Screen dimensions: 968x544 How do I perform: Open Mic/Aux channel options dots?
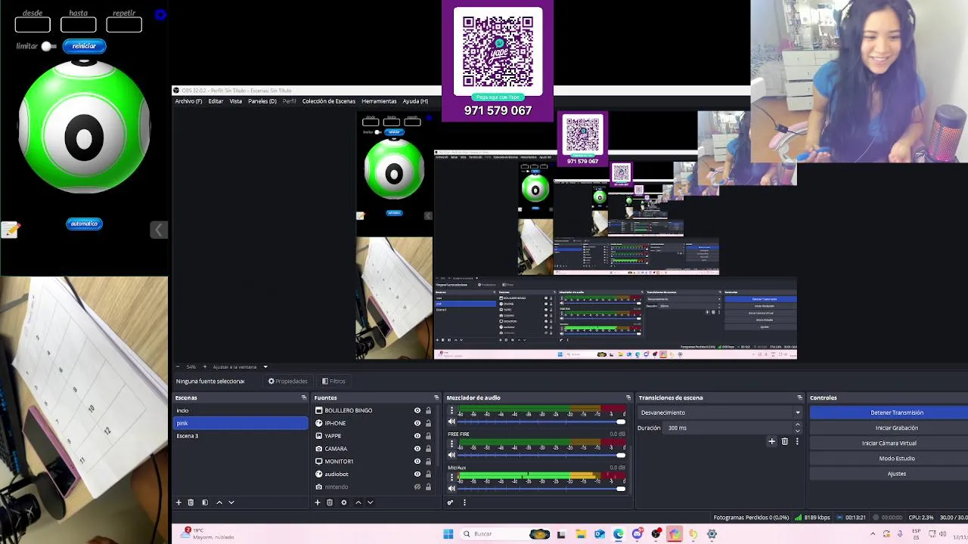(x=451, y=478)
